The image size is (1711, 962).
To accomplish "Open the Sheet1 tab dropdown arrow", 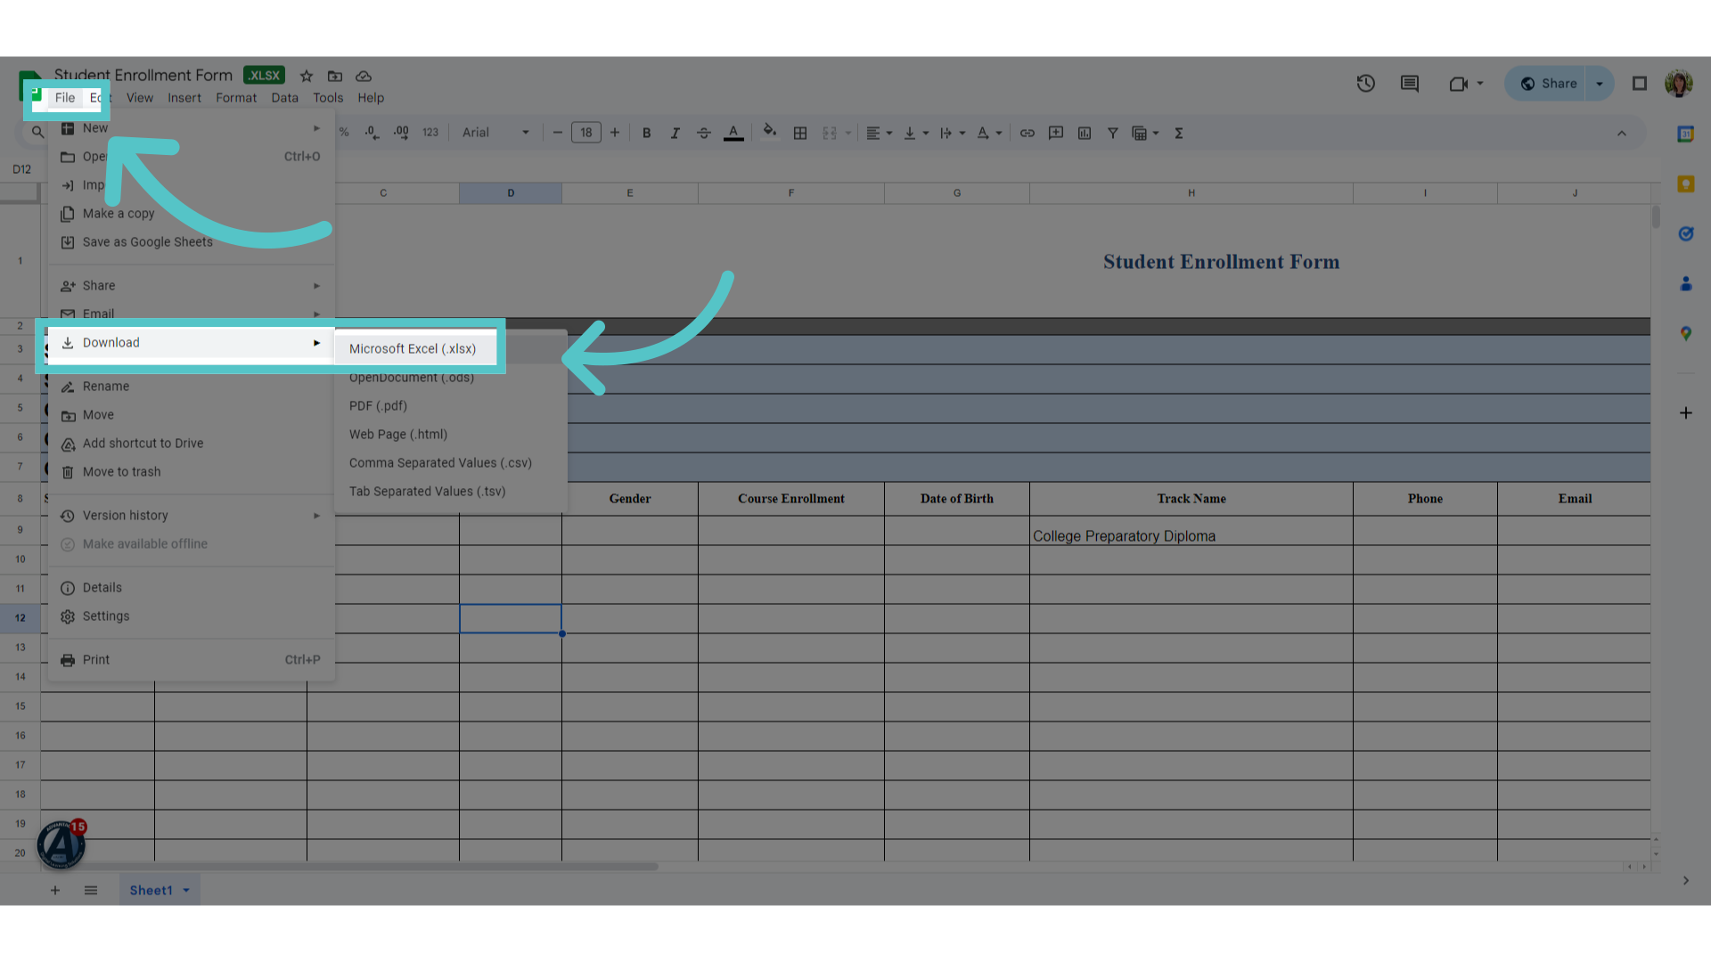I will click(186, 891).
